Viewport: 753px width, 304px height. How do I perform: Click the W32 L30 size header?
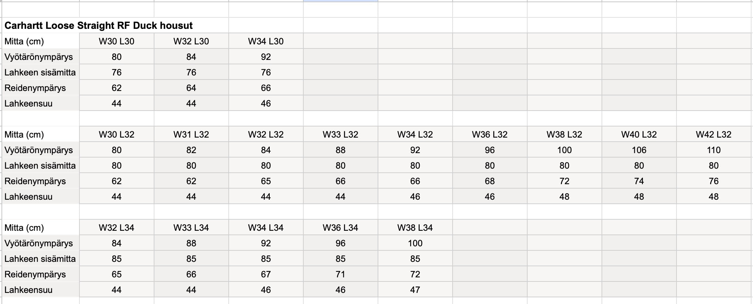(191, 41)
